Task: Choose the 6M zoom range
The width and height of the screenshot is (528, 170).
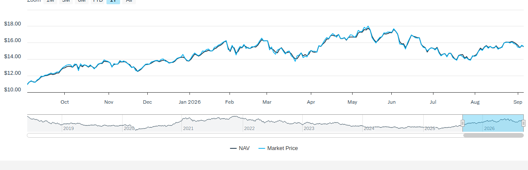Action: click(x=82, y=1)
